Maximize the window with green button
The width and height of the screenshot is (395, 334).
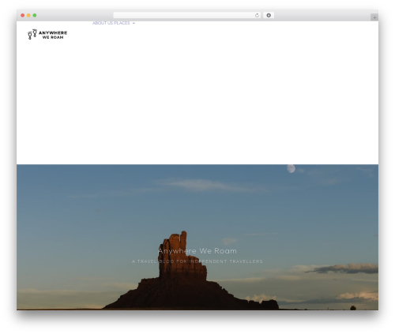(35, 15)
